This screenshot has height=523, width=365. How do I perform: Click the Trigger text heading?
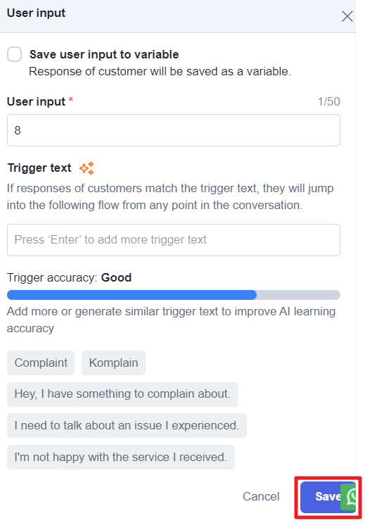click(39, 168)
